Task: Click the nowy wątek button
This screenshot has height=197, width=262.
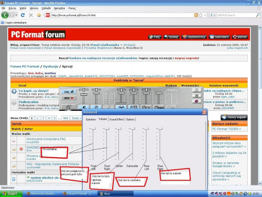Action: [x=234, y=117]
